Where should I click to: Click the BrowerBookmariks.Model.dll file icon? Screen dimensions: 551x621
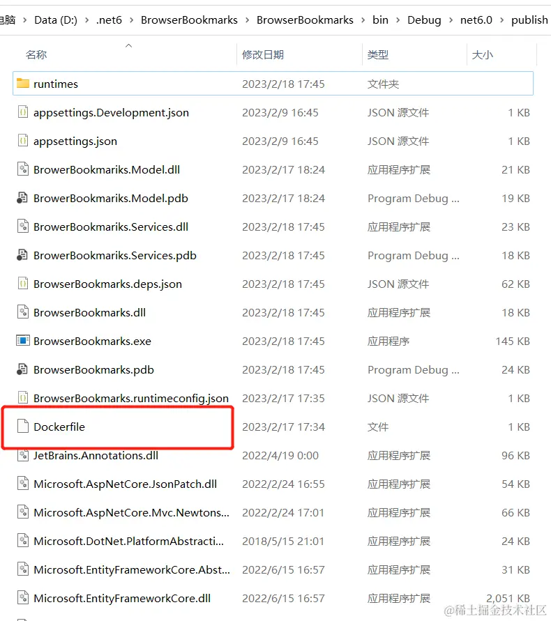23,169
